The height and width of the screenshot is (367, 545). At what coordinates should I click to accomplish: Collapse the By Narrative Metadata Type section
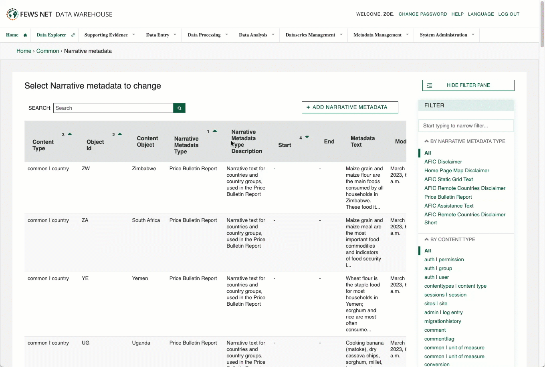coord(426,141)
